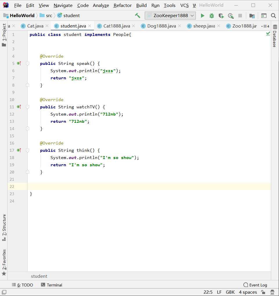
Task: Click implements gutter icon on line 5
Action: tap(19, 63)
